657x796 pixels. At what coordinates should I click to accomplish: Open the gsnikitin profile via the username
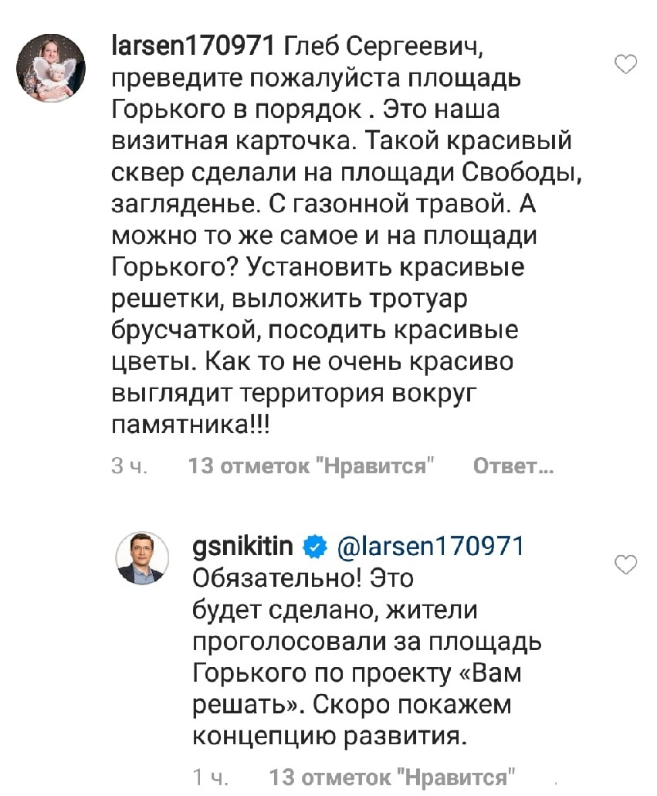pyautogui.click(x=243, y=547)
